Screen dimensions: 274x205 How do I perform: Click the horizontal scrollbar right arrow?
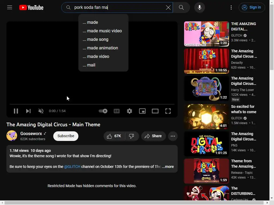[267, 203]
